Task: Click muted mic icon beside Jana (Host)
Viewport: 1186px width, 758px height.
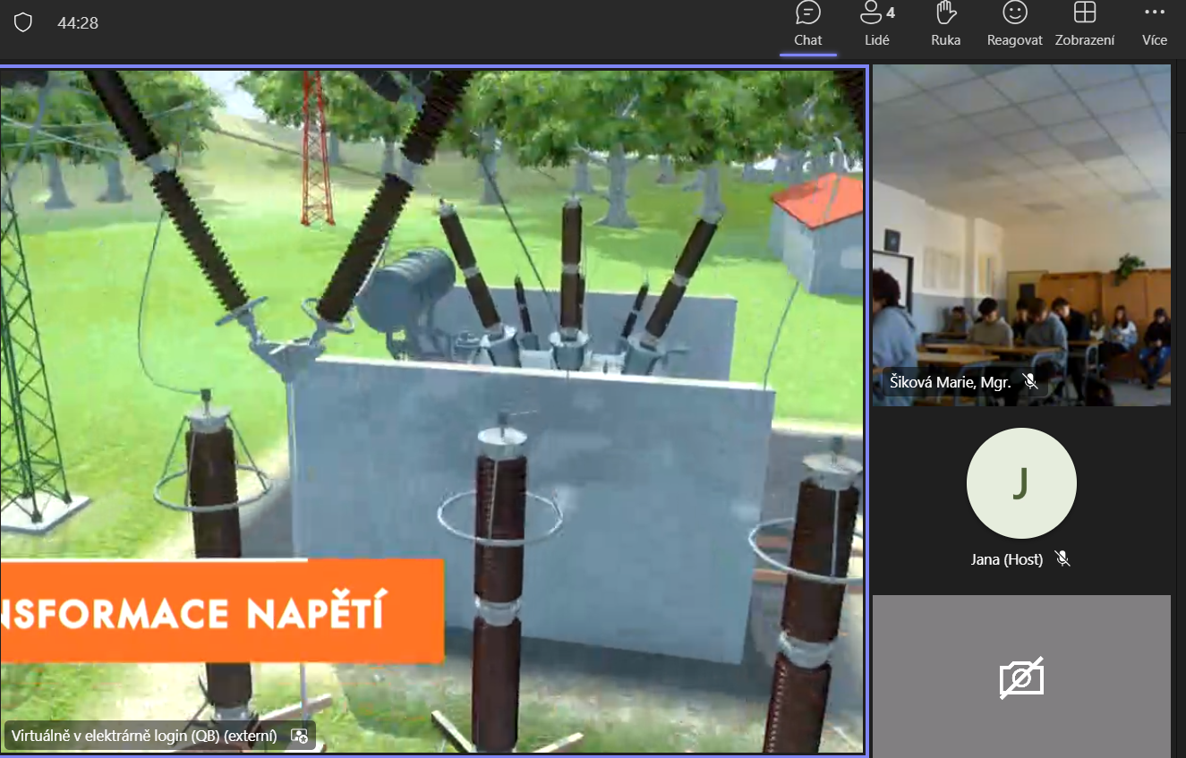Action: [x=1062, y=559]
